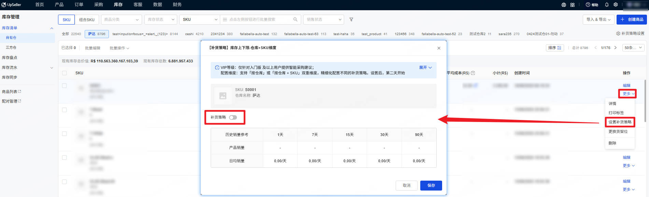Image resolution: width=649 pixels, height=197 pixels.
Task: Open the globe language icon
Action: [564, 5]
